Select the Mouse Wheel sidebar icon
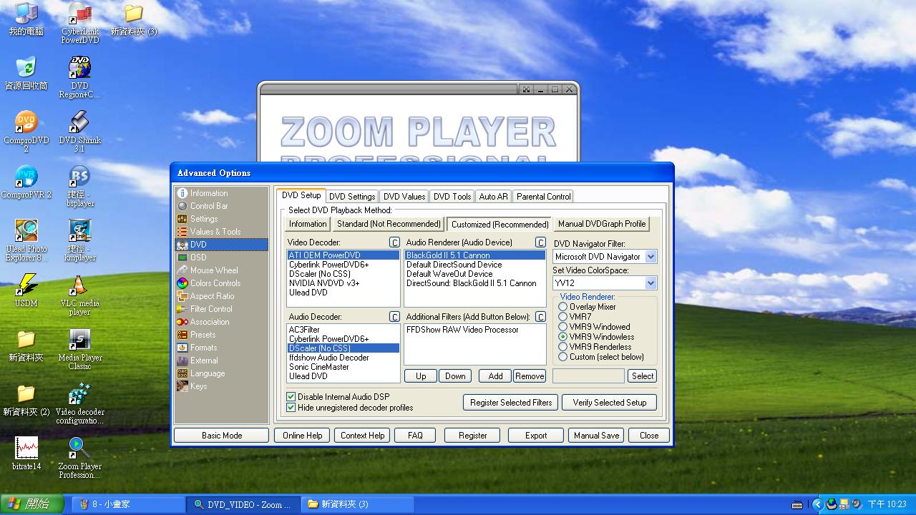The image size is (916, 515). tap(182, 270)
